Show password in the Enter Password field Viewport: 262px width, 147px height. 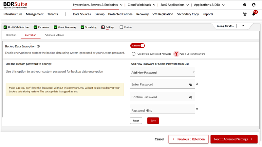click(x=191, y=85)
